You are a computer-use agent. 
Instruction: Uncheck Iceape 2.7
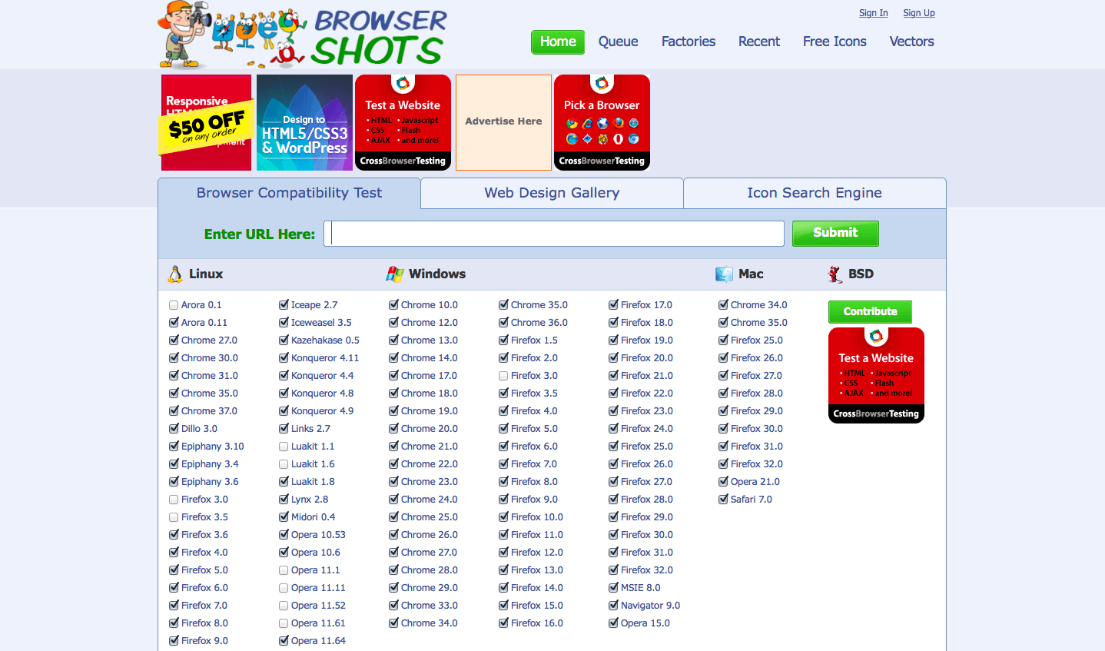click(x=284, y=304)
